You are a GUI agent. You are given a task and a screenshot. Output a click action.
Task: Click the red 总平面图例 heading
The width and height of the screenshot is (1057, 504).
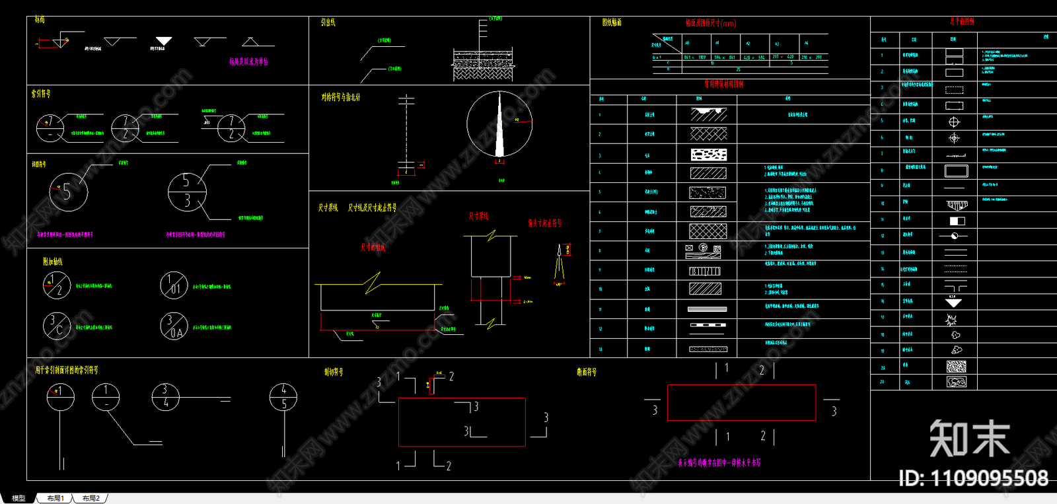[x=963, y=21]
